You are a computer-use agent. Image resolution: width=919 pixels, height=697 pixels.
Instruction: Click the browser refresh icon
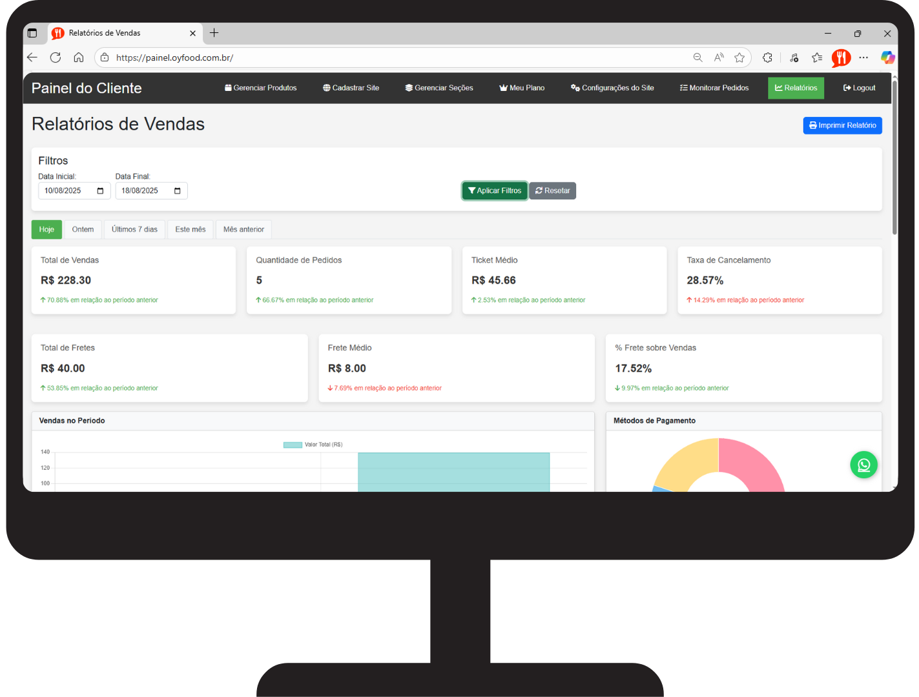tap(56, 57)
